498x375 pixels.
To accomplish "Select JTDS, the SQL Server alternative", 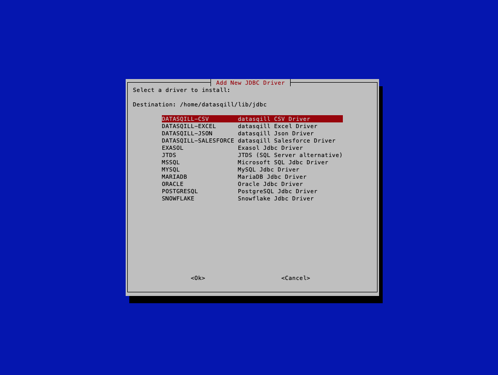I will [169, 154].
